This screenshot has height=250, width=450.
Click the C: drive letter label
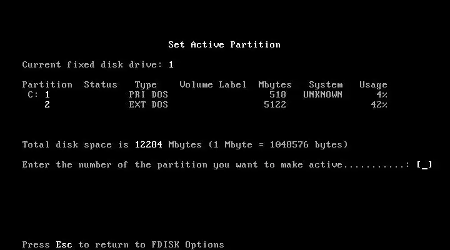point(33,94)
